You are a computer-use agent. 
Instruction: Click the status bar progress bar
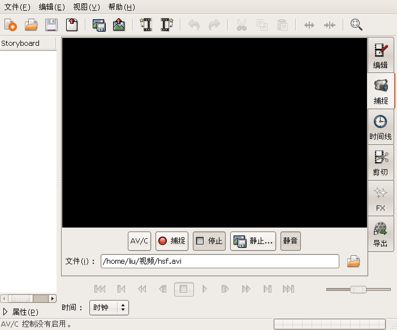pos(330,324)
